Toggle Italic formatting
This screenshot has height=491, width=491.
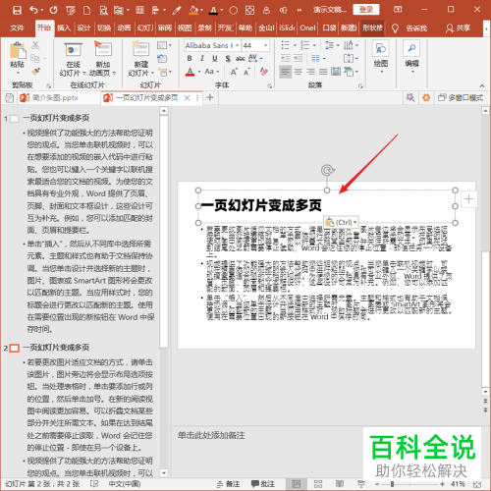coord(202,59)
